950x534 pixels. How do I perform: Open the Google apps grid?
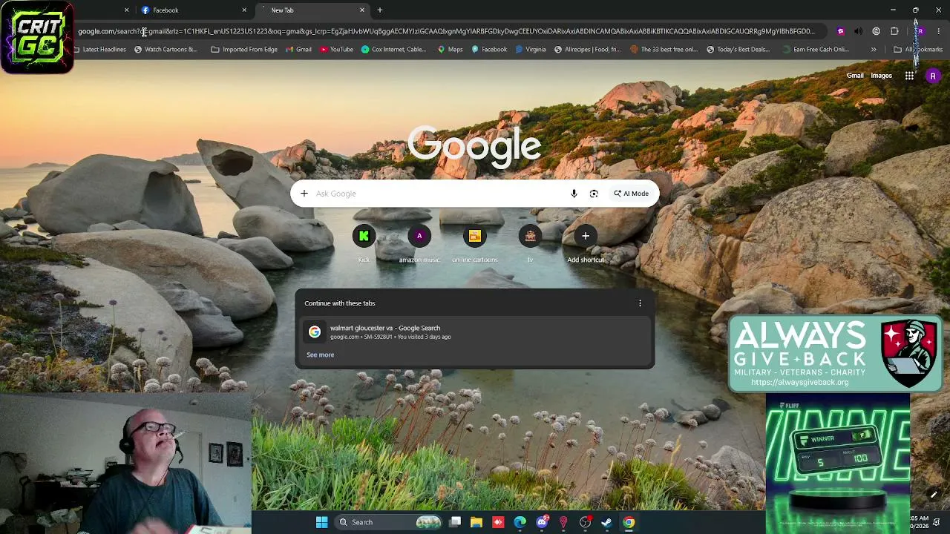[x=909, y=76]
